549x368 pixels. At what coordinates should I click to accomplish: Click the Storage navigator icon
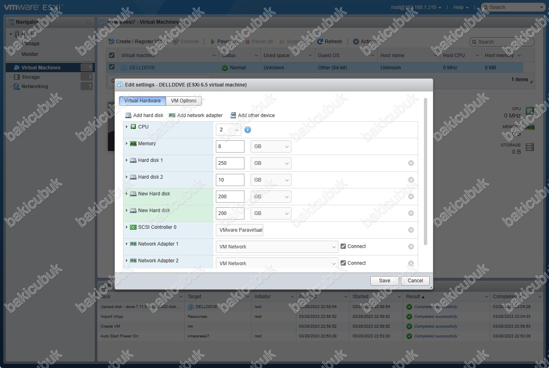coord(17,77)
